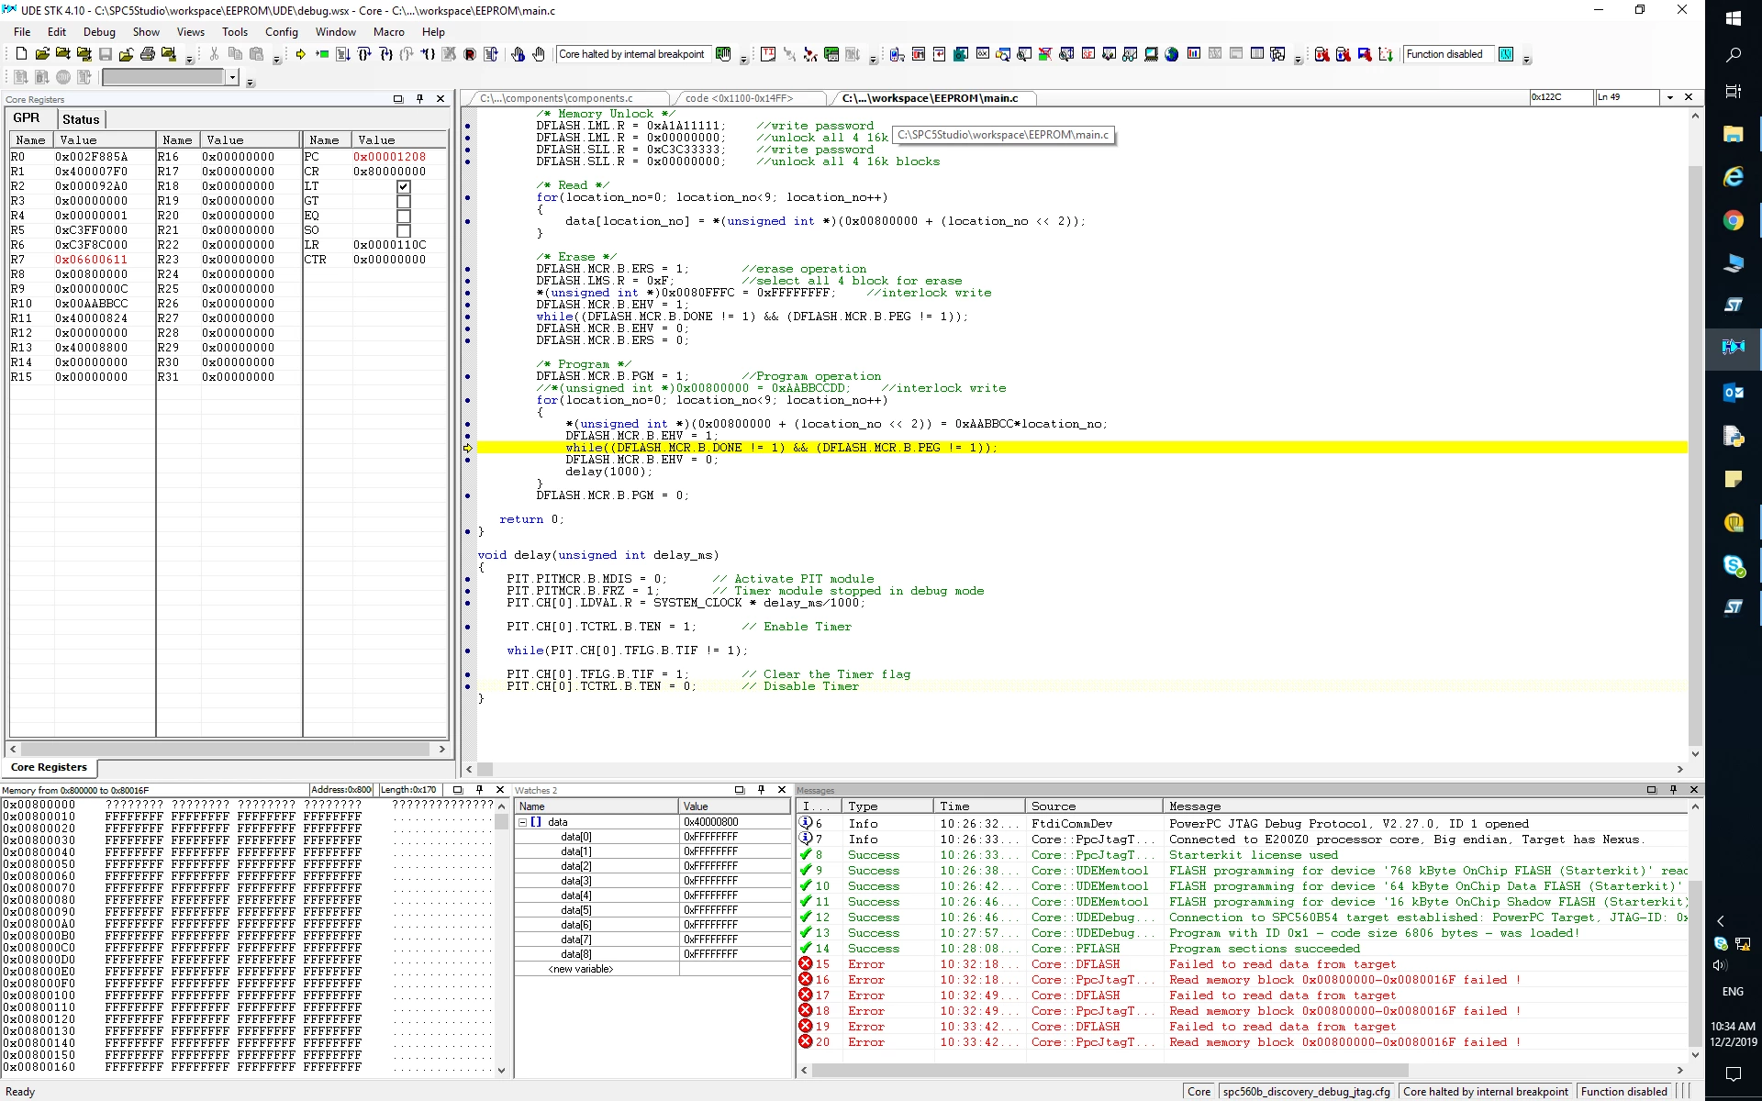Viewport: 1762px width, 1101px height.
Task: Open Chrome from the Windows taskbar
Action: (x=1733, y=220)
